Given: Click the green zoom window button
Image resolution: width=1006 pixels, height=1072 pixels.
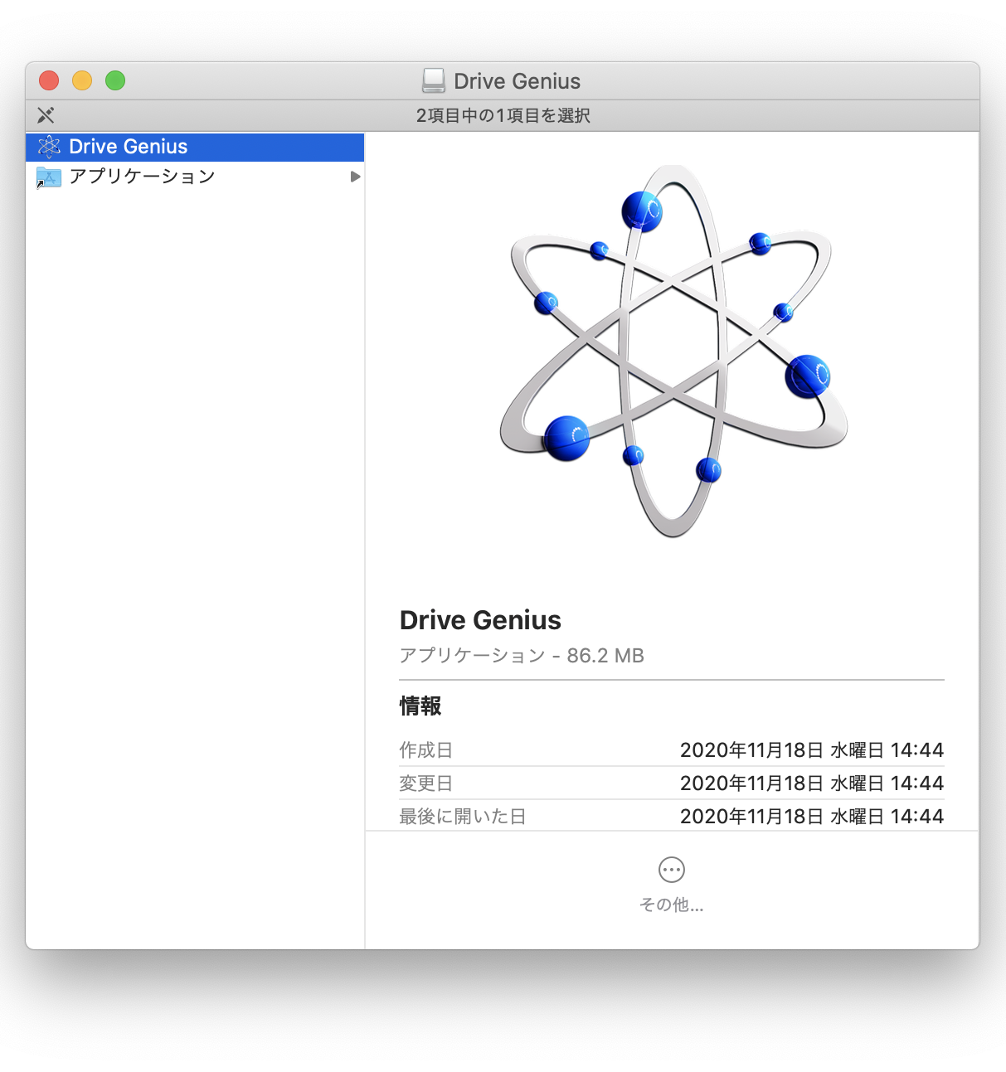Looking at the screenshot, I should (x=115, y=80).
